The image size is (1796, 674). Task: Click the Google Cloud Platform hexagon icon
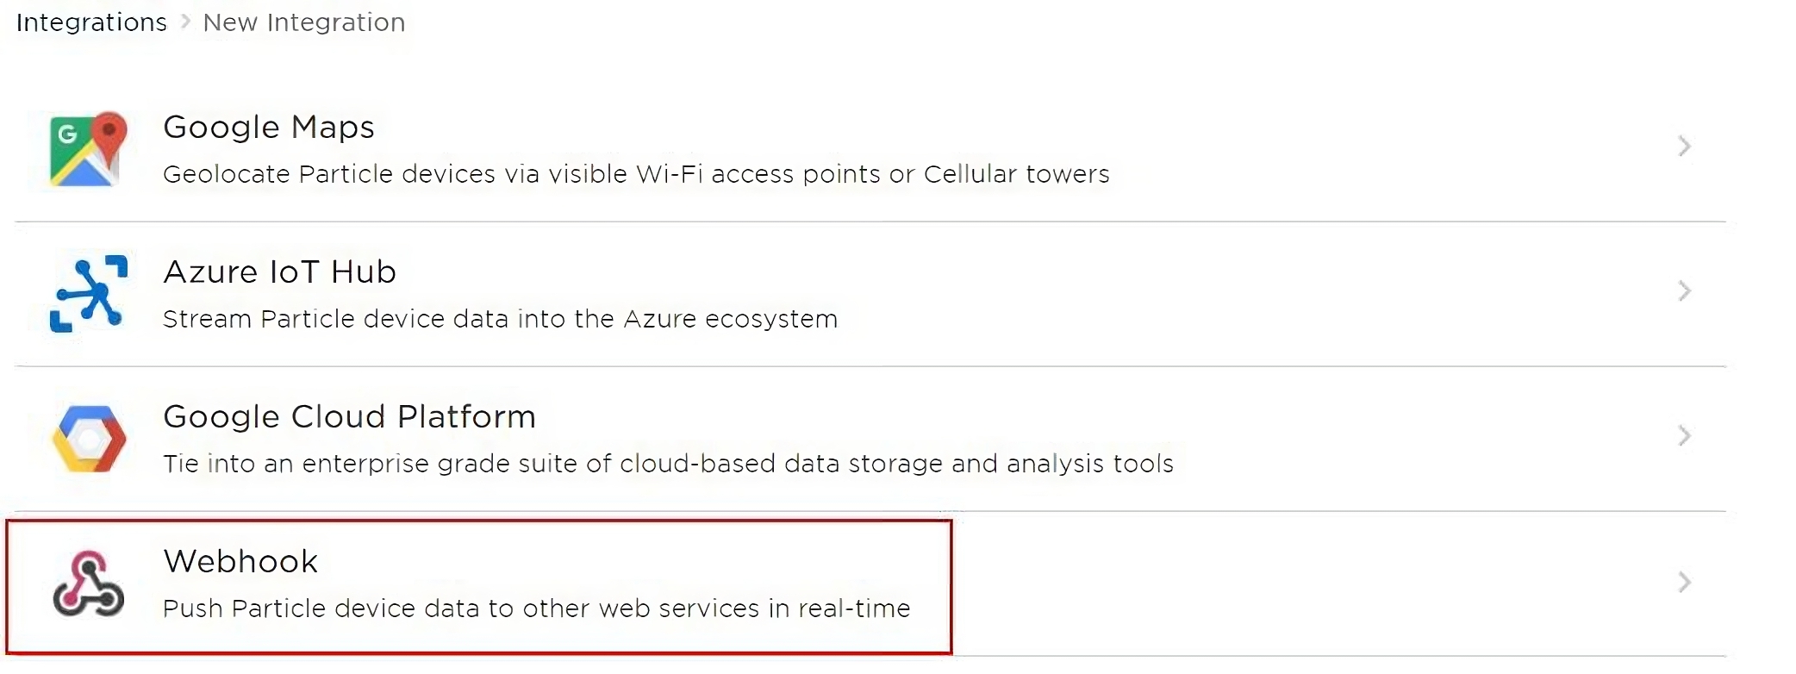(x=89, y=439)
